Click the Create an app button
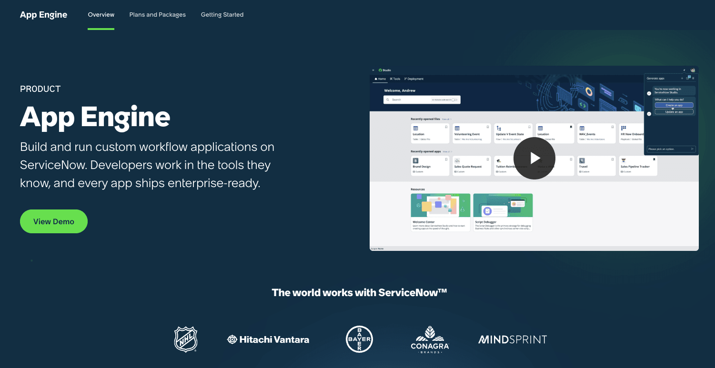Screen dimensions: 715x368 coord(674,105)
